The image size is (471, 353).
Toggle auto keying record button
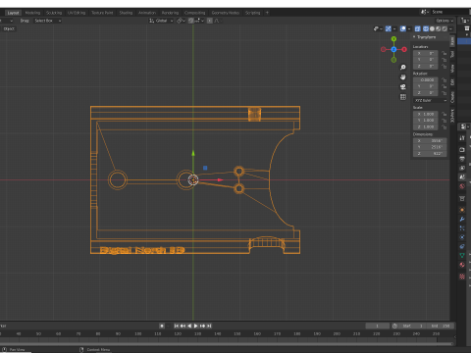[x=162, y=326]
